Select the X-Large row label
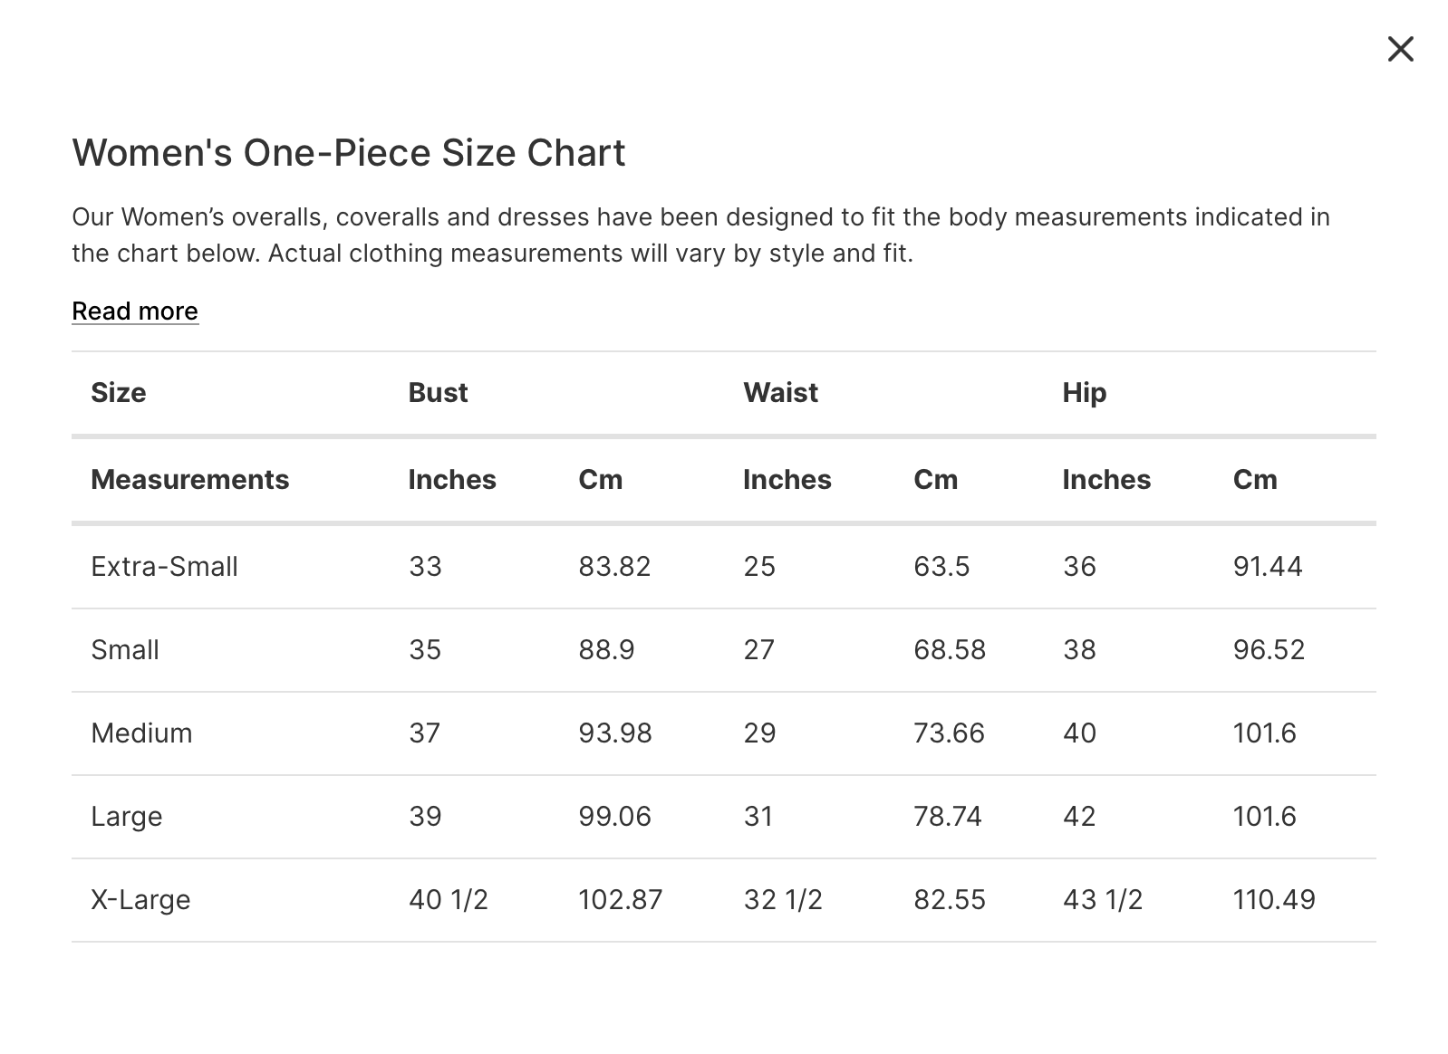Image resolution: width=1448 pixels, height=1054 pixels. tap(140, 900)
